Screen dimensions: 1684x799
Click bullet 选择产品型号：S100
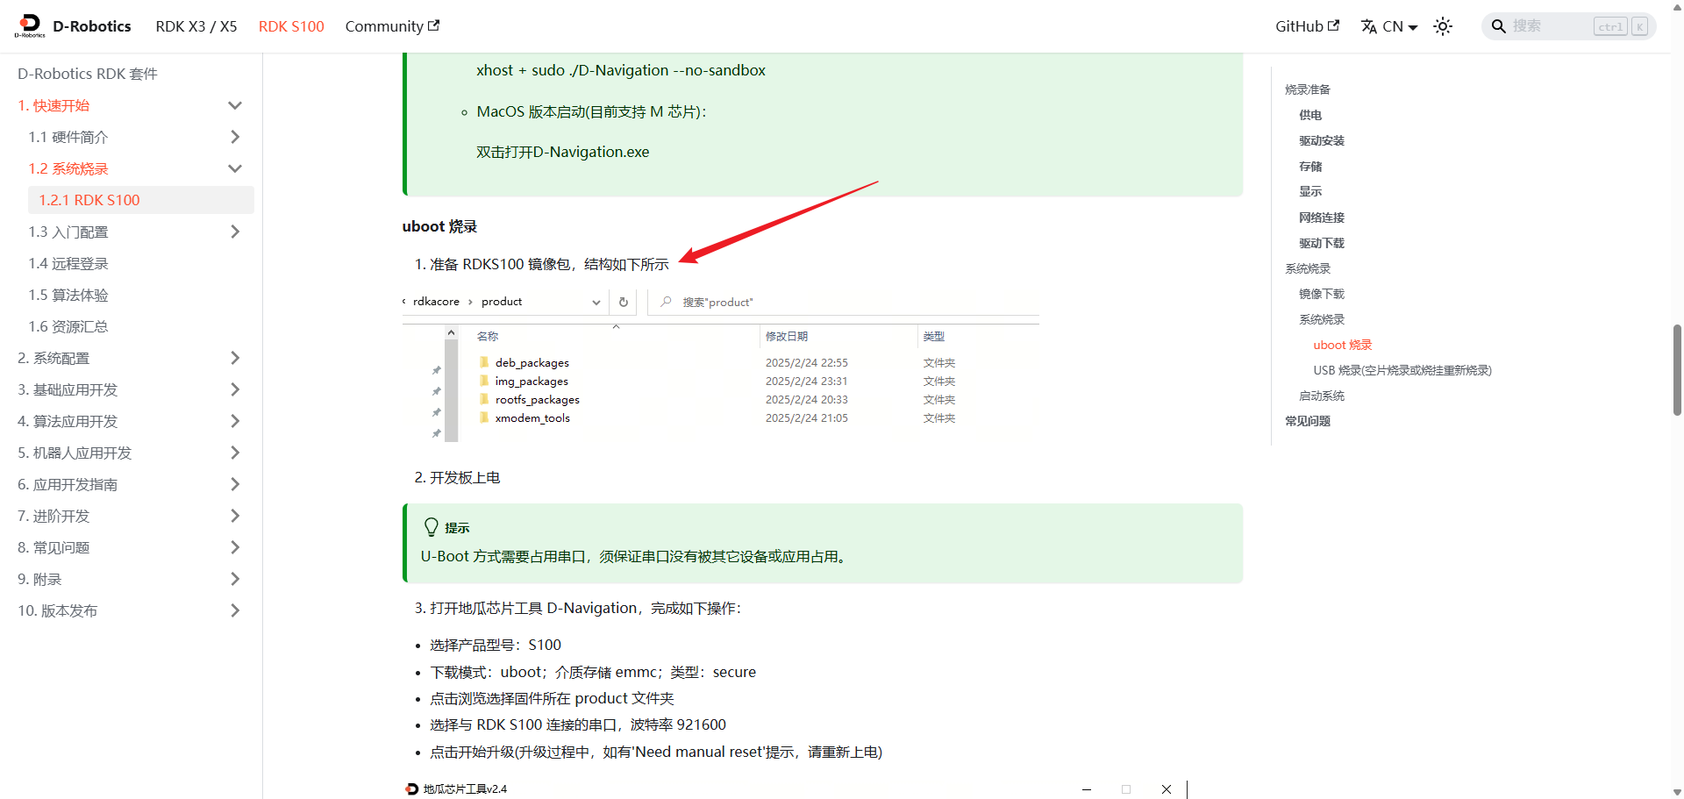tap(496, 645)
